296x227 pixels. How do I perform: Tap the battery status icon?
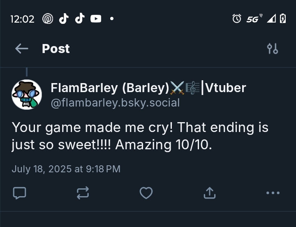(x=282, y=19)
